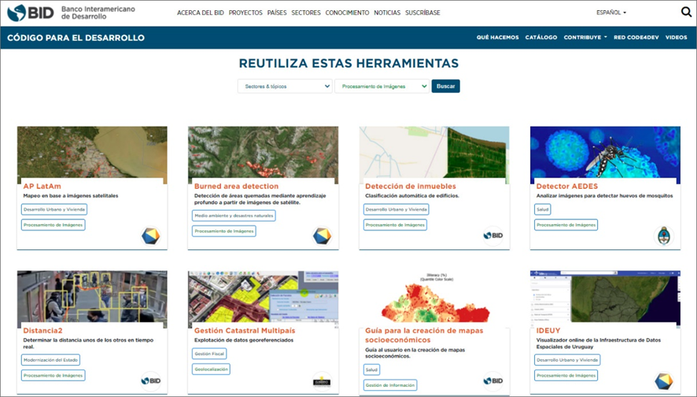Image resolution: width=697 pixels, height=397 pixels.
Task: Open Detector AEDES title link
Action: click(566, 186)
